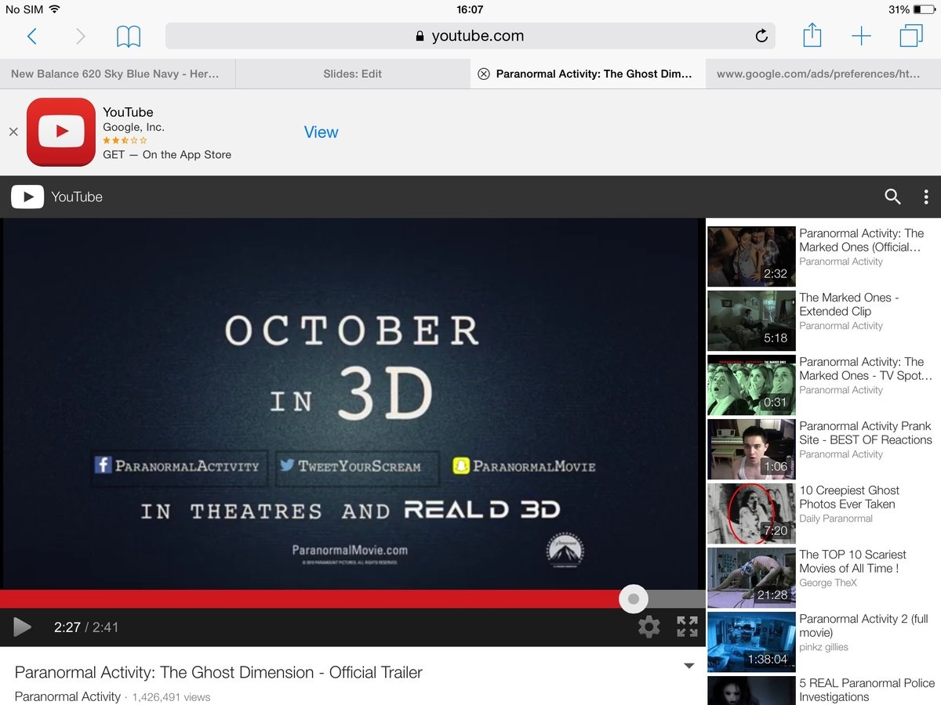
Task: Open 5 REAL Paranormal Police Investigations
Action: [x=867, y=689]
